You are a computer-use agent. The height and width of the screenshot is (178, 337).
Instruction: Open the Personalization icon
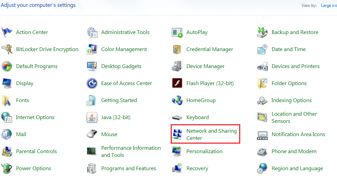tap(177, 151)
